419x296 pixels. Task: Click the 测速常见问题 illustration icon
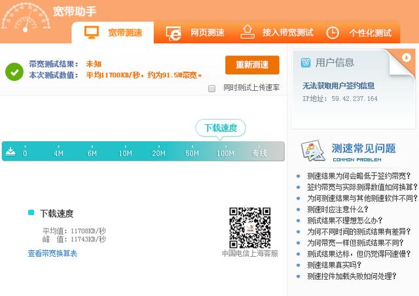313,151
